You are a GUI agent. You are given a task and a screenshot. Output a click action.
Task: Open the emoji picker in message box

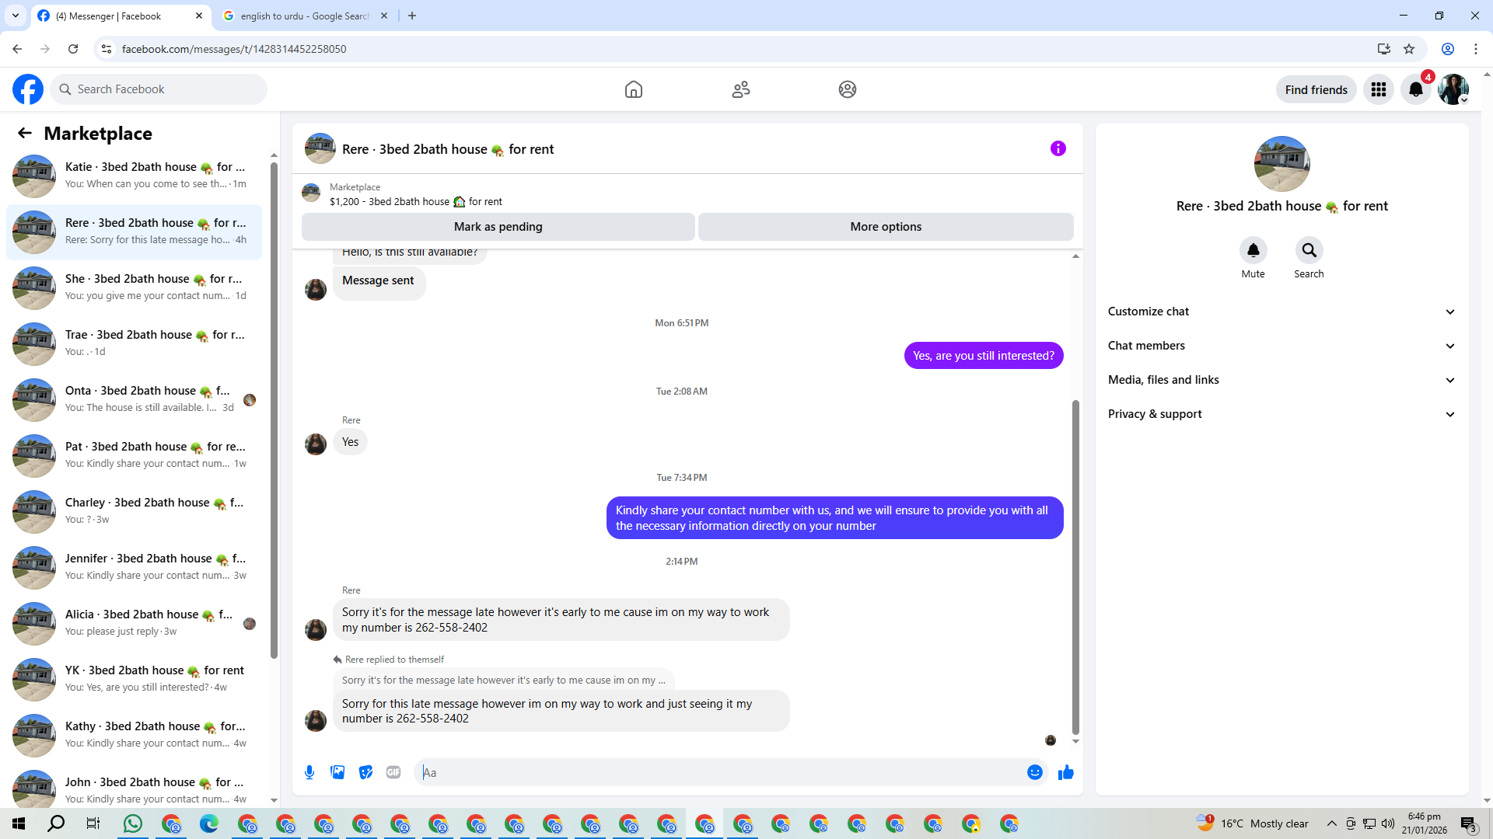(1034, 772)
